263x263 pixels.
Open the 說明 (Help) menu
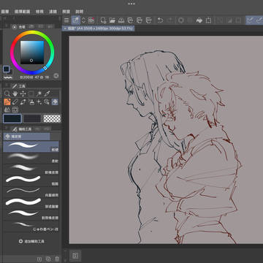coord(80,12)
